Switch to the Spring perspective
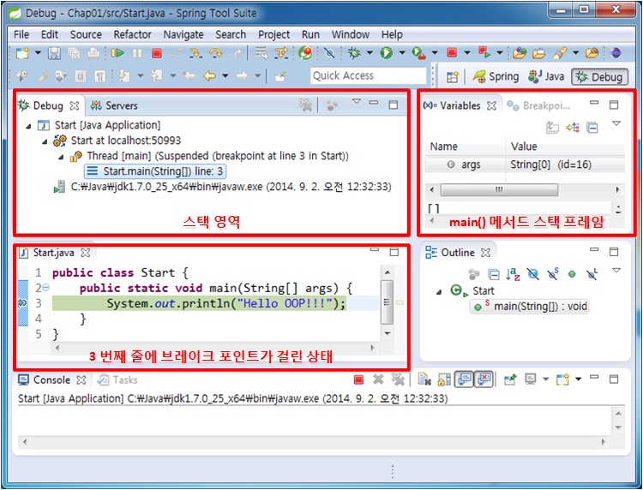Viewport: 643px width, 490px height. click(496, 76)
